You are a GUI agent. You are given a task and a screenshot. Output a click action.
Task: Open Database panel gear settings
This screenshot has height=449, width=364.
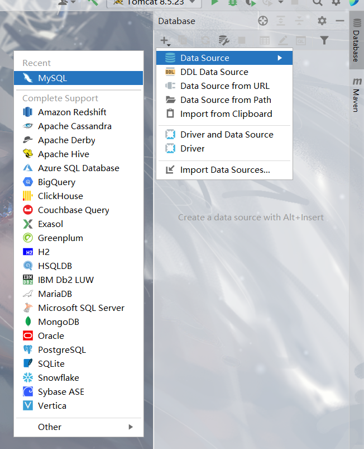[x=322, y=21]
